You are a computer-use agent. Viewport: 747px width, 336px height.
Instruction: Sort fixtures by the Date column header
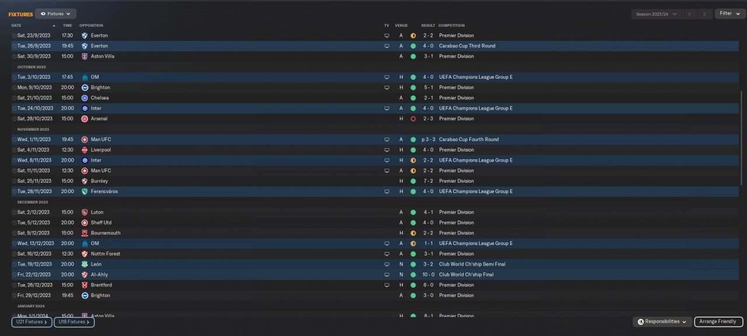pyautogui.click(x=16, y=26)
